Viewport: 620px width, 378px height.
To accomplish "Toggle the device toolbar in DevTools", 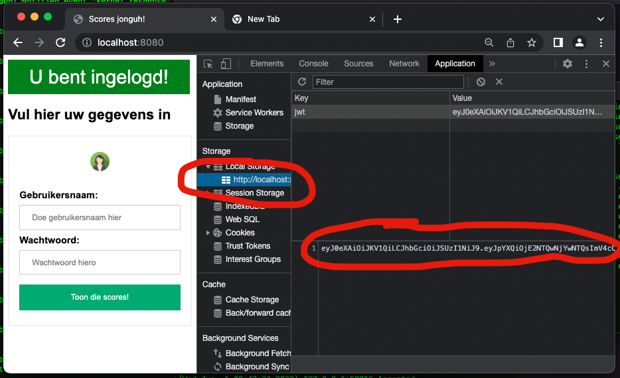I will [226, 64].
